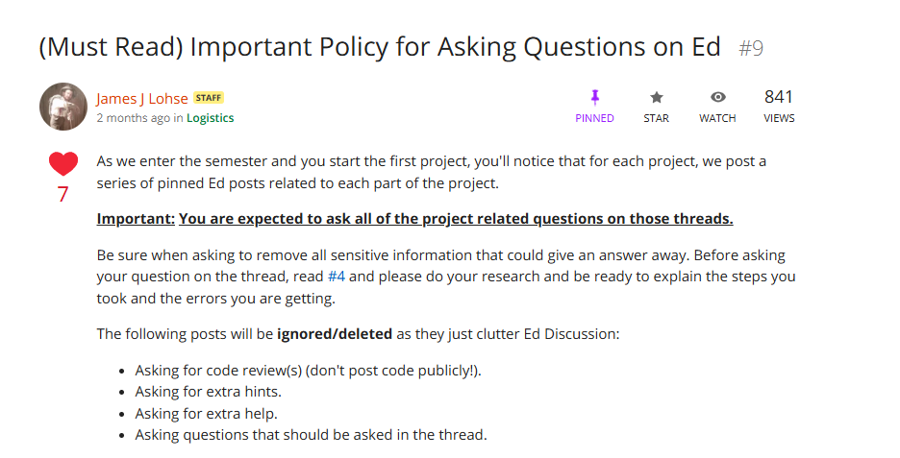This screenshot has height=458, width=900.
Task: Click the underlined 'Important:' text
Action: (x=136, y=219)
